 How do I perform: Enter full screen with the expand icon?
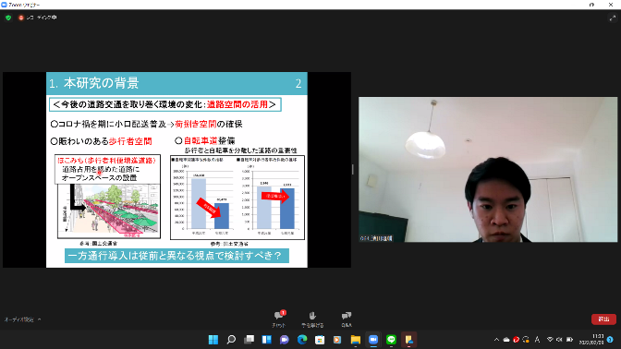pyautogui.click(x=613, y=18)
